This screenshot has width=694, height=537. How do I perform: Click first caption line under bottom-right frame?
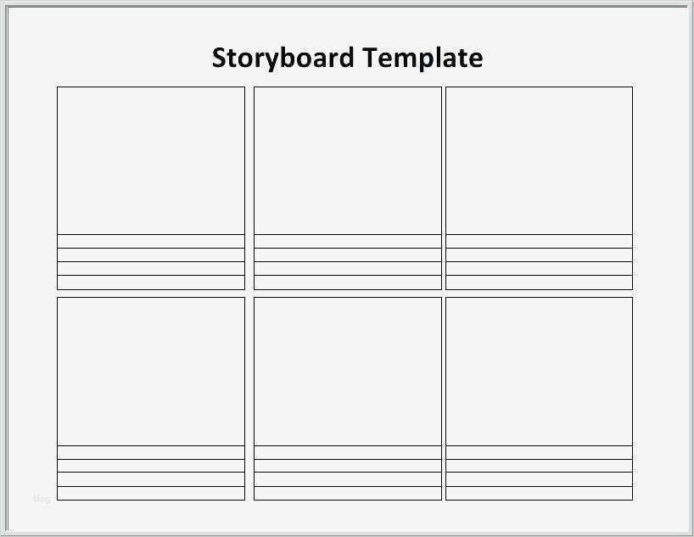(x=539, y=452)
